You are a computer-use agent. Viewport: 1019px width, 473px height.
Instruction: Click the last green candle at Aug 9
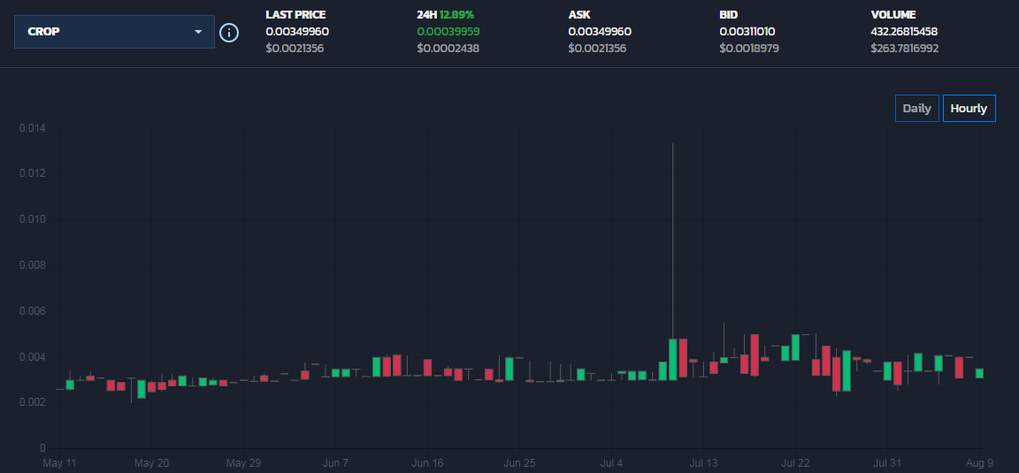click(979, 373)
